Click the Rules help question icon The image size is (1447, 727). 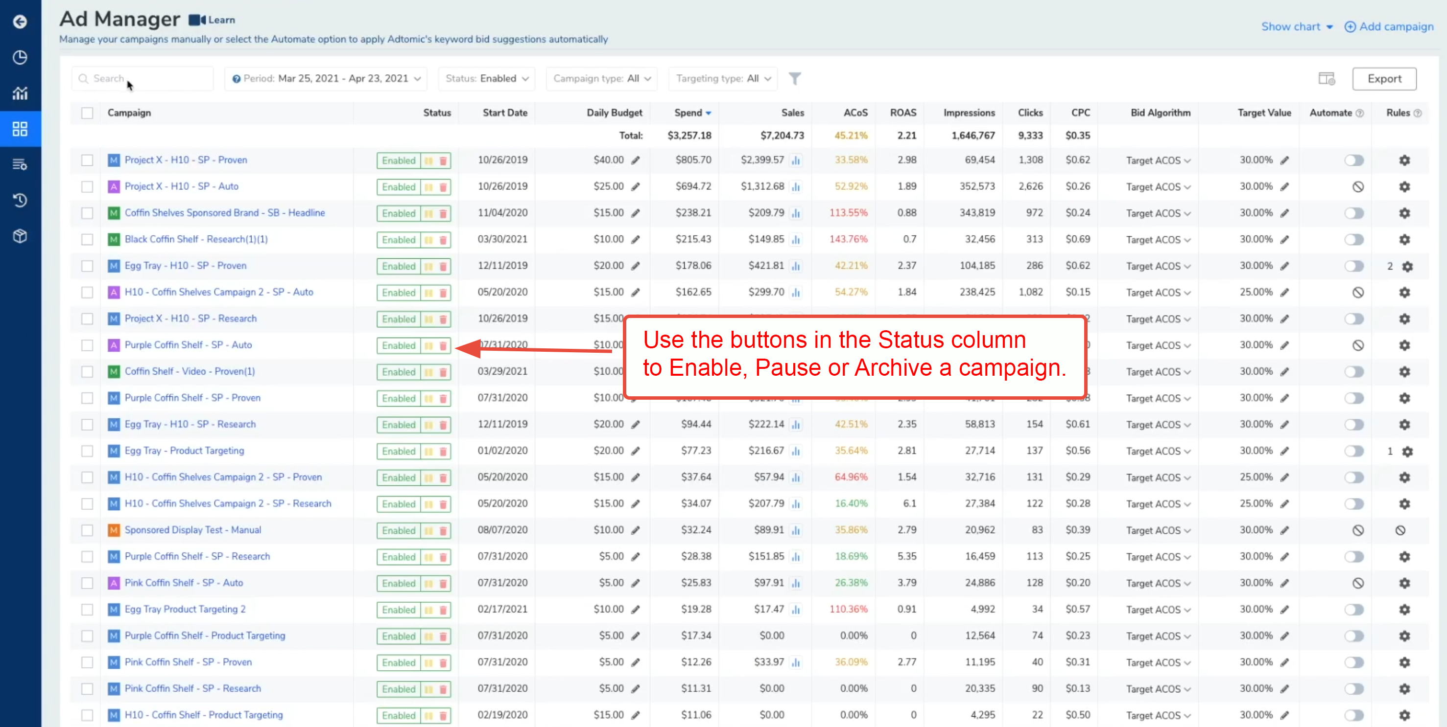tap(1417, 113)
